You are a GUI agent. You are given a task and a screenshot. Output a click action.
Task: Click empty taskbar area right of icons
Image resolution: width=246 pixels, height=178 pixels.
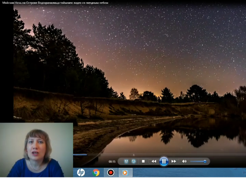pos(188,173)
